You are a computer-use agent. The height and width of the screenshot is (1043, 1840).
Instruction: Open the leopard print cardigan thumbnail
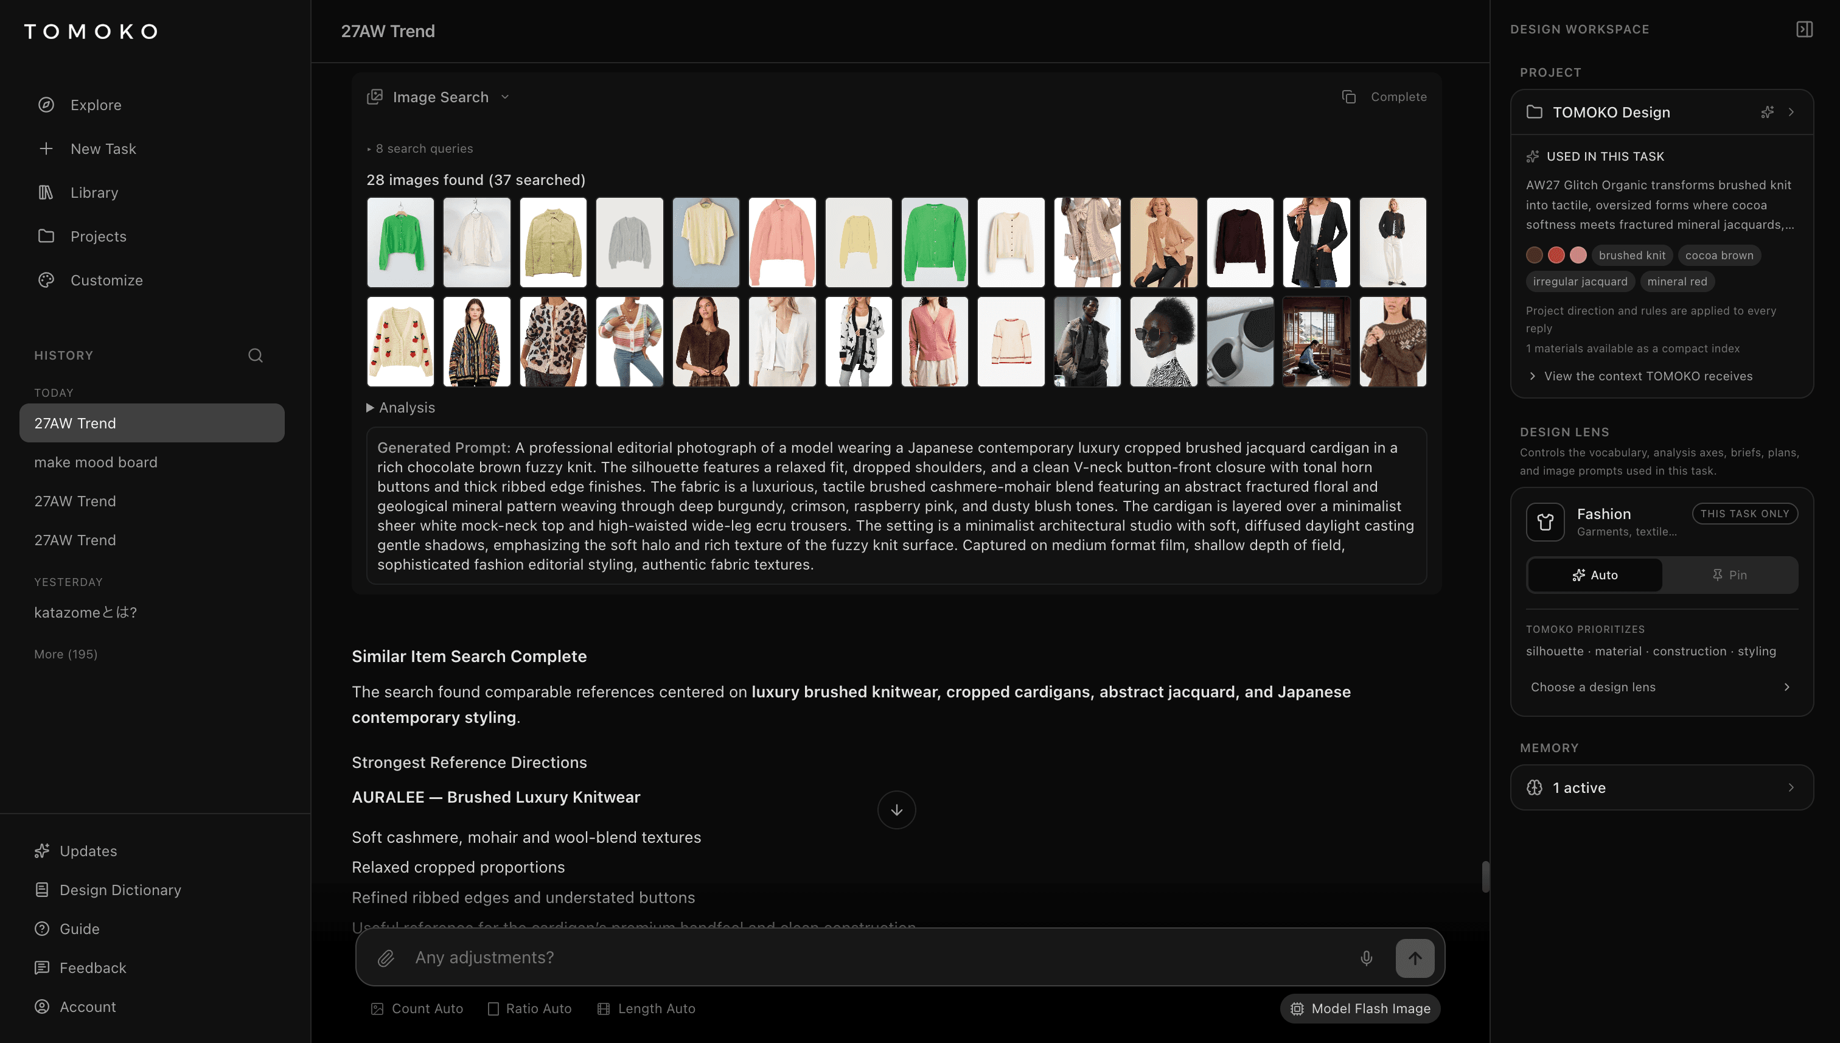click(553, 342)
